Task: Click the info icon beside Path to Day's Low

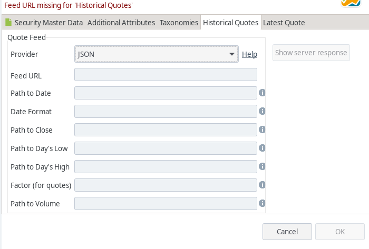Action: click(262, 148)
